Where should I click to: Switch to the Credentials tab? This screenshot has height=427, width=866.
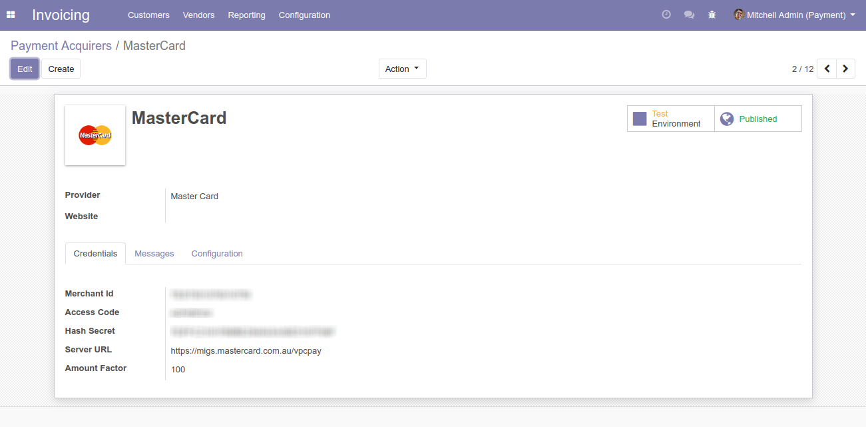tap(95, 254)
